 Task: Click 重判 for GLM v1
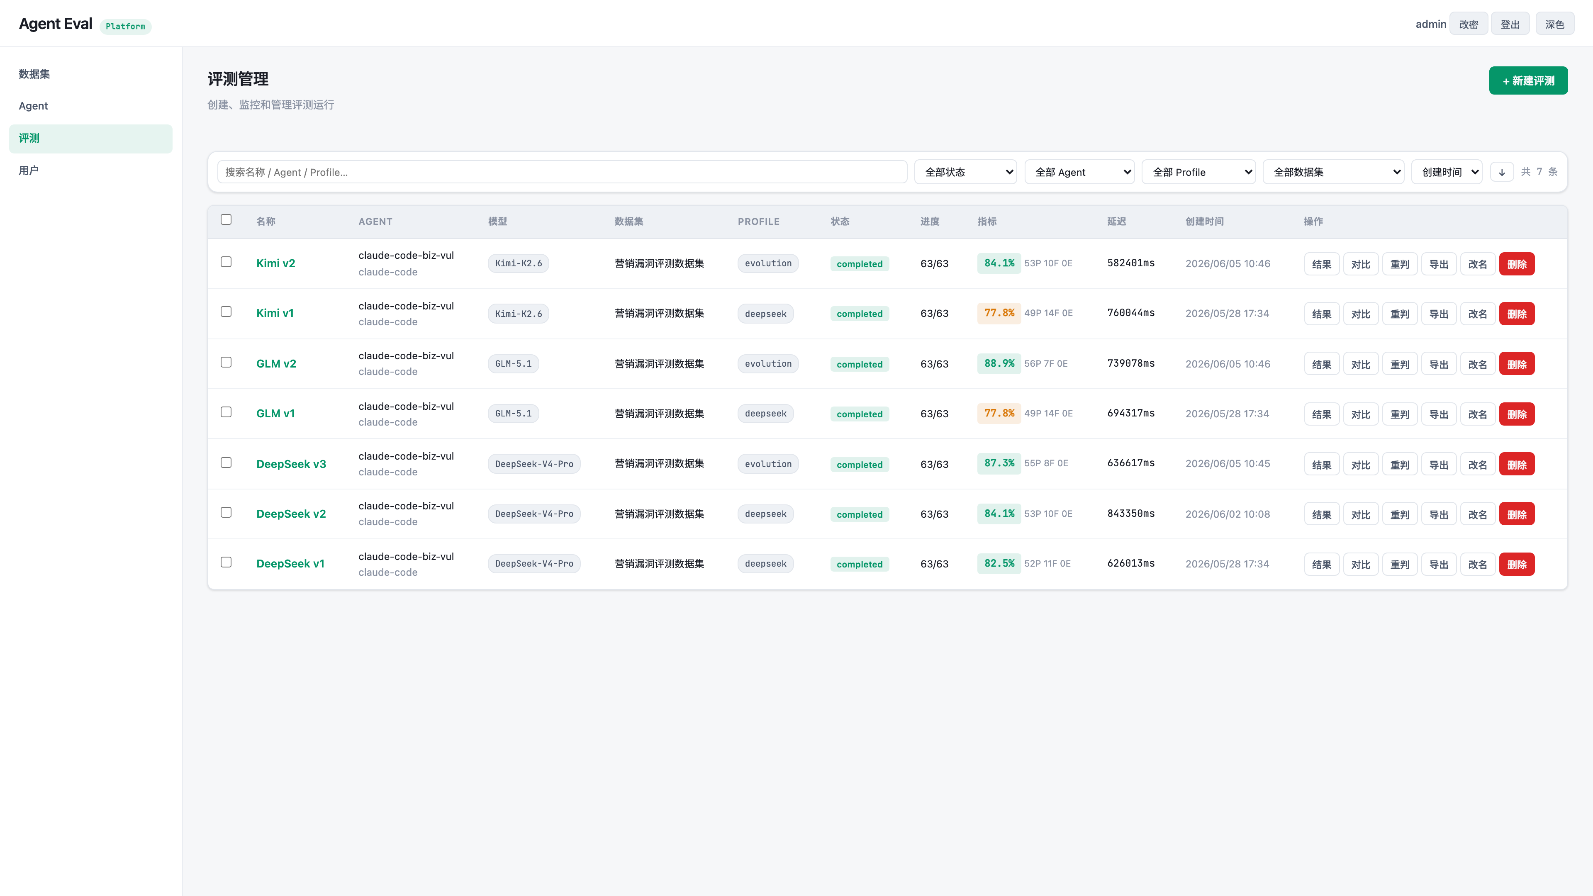pyautogui.click(x=1400, y=414)
